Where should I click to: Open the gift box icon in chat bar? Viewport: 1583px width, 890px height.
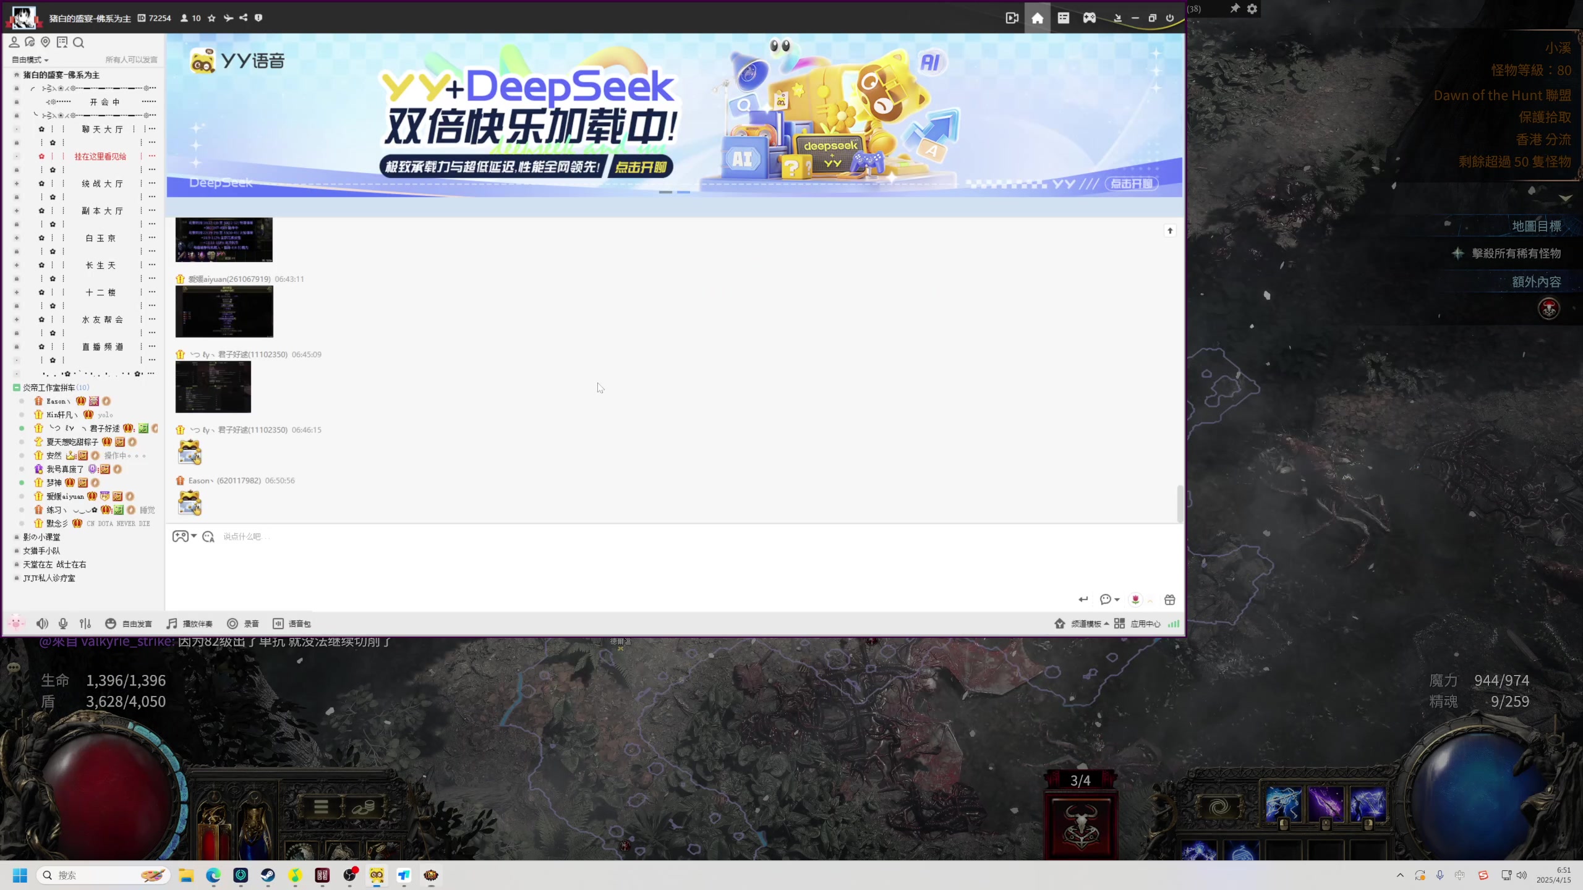(1169, 600)
